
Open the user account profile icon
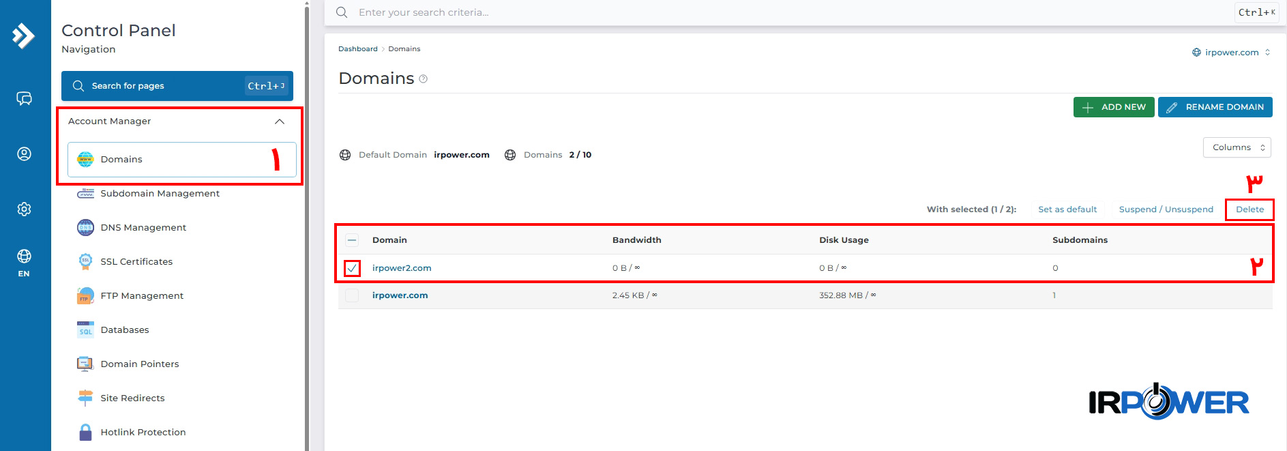pyautogui.click(x=24, y=154)
